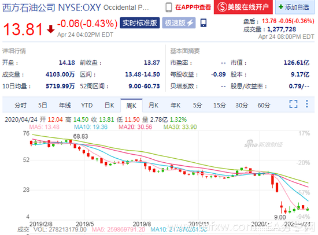
Task: Open the three-dot chart options menu
Action: (307, 104)
